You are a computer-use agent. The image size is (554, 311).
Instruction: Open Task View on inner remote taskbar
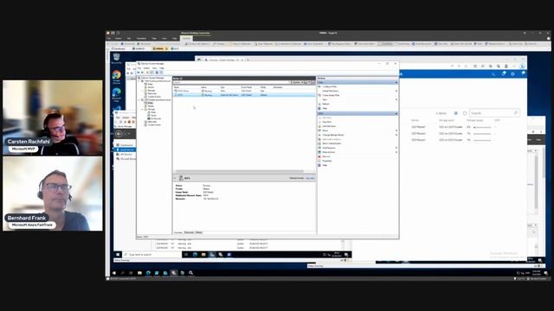point(186,254)
